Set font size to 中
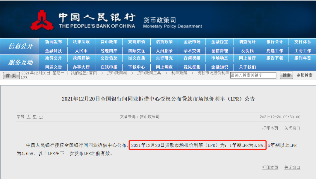Screen dimensions: 316x179 [x=35, y=117]
